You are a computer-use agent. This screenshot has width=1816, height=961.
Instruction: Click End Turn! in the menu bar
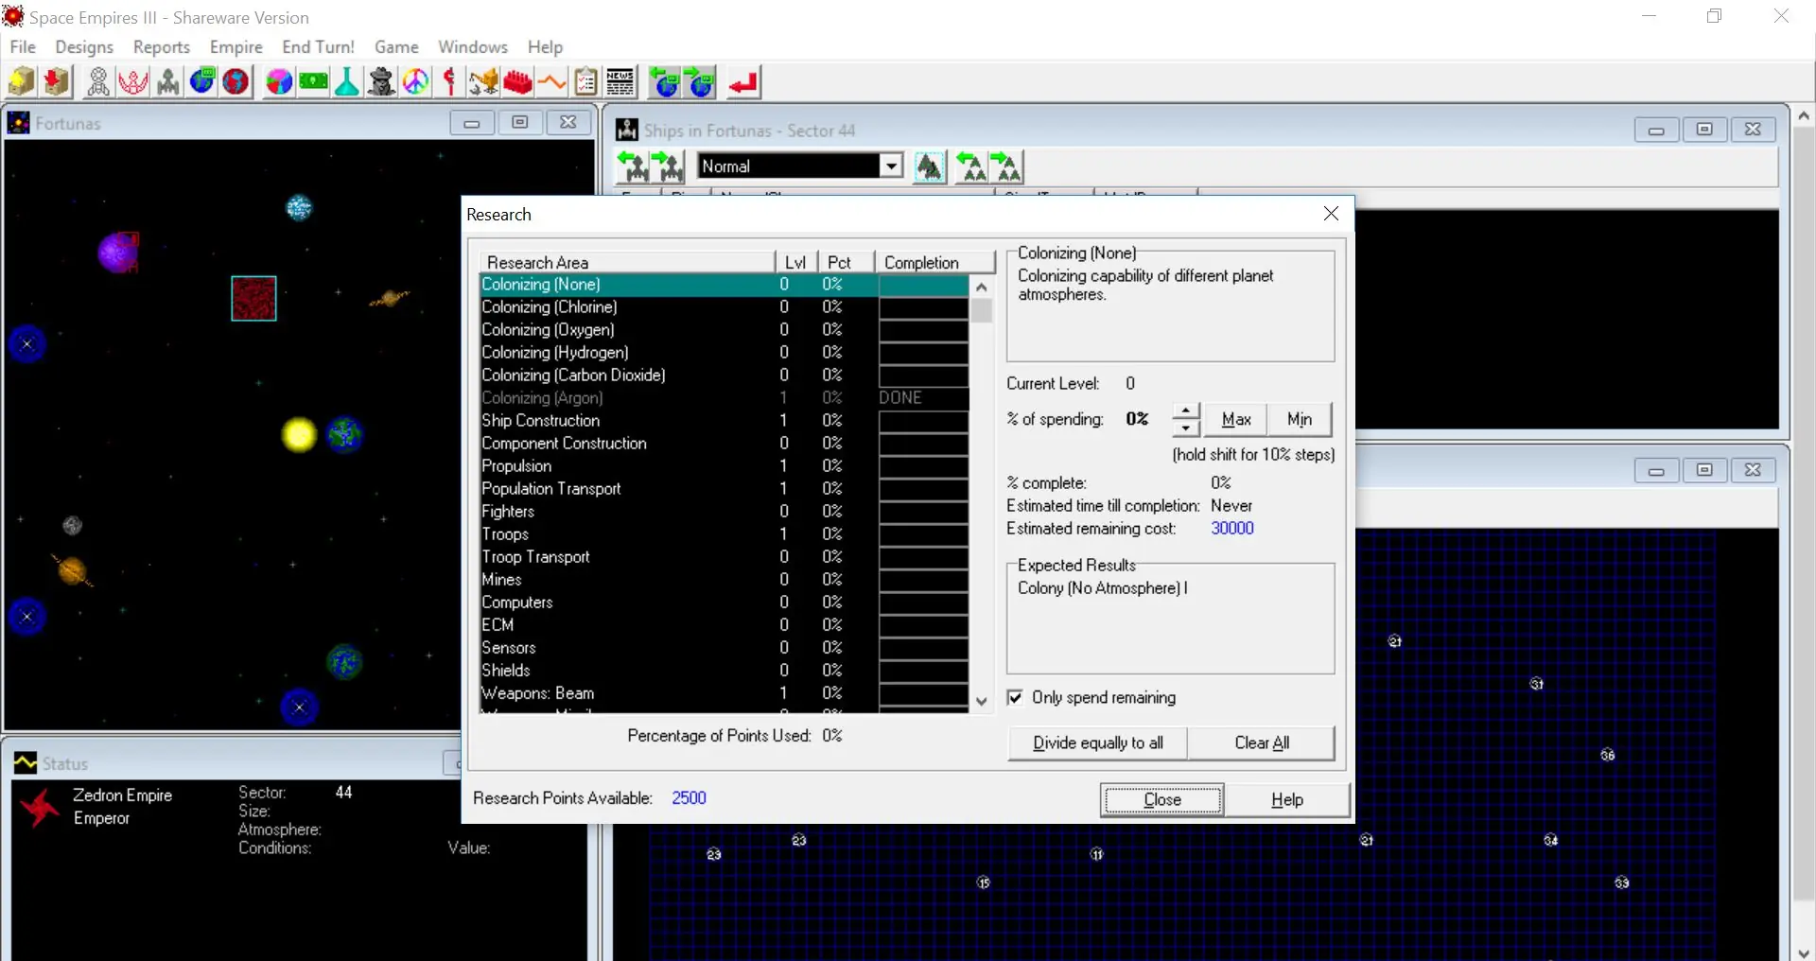pyautogui.click(x=318, y=46)
